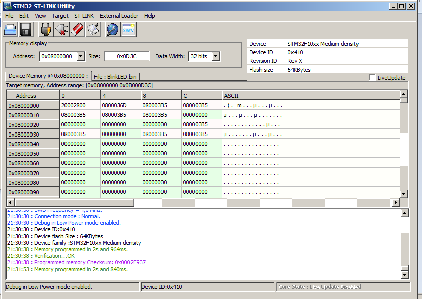Open the External Loader menu

(119, 16)
